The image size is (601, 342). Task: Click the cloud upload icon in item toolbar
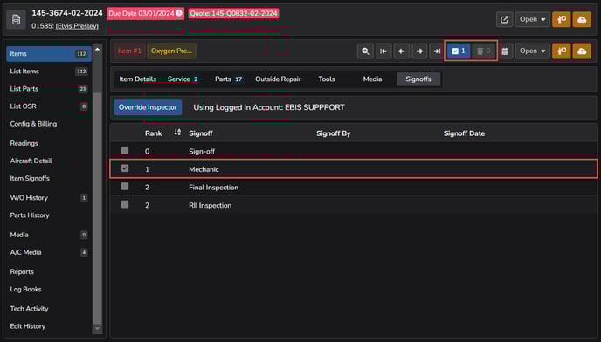tap(582, 51)
